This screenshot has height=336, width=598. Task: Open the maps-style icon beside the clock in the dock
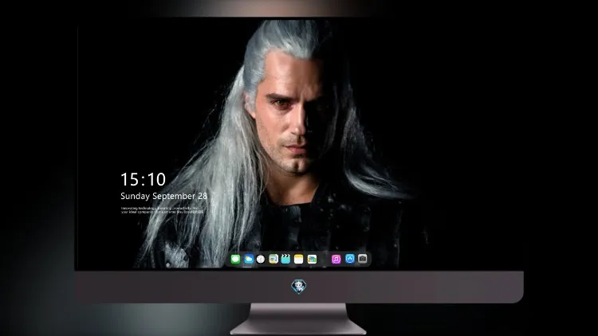(x=273, y=259)
